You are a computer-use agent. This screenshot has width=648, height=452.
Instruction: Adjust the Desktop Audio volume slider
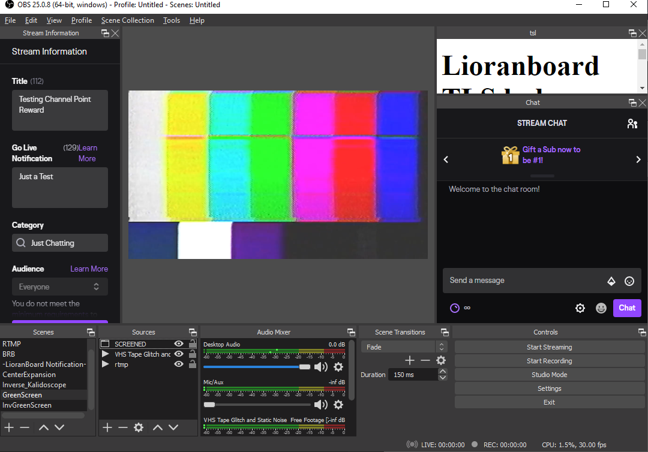click(257, 367)
